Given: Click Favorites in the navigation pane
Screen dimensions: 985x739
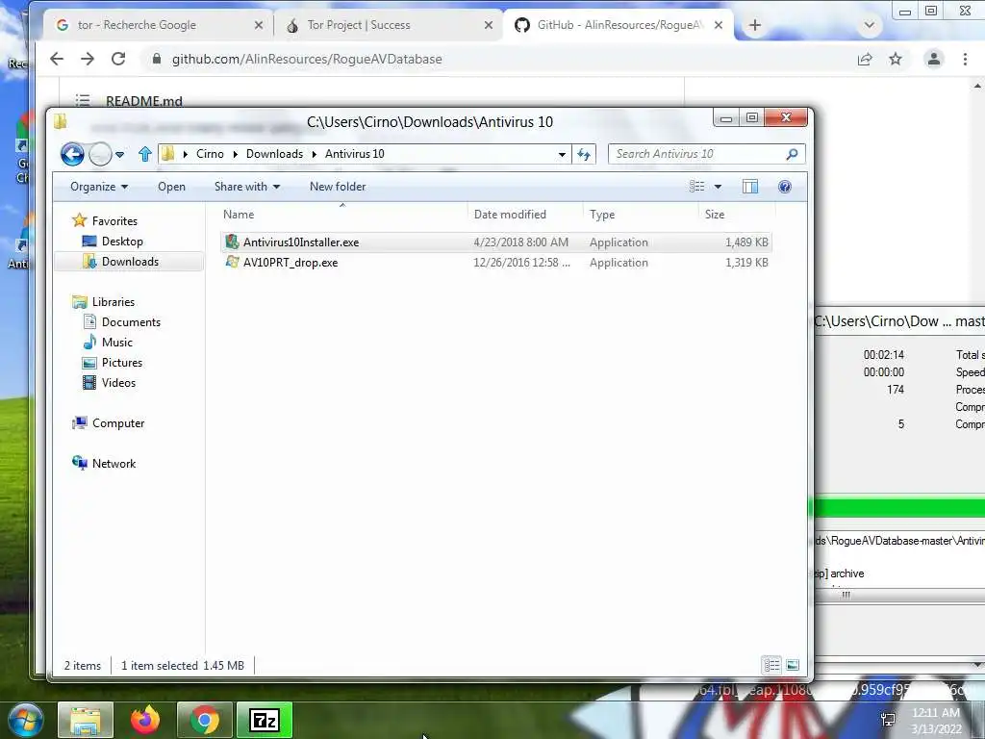Looking at the screenshot, I should point(114,221).
